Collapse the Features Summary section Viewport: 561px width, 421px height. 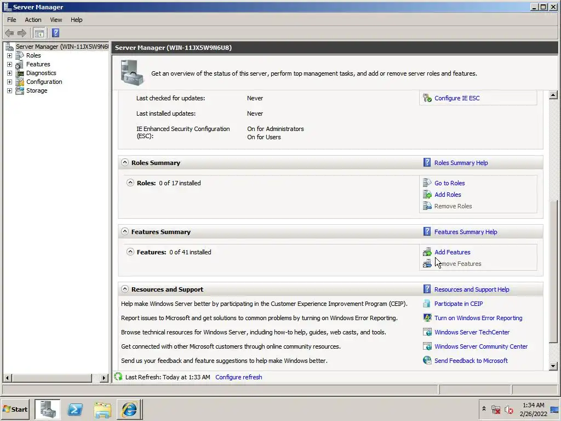[x=124, y=232]
